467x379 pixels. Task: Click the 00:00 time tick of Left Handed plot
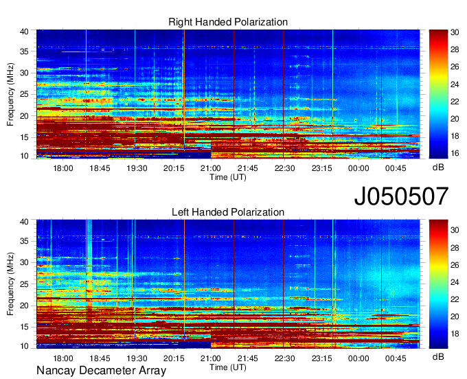[358, 359]
